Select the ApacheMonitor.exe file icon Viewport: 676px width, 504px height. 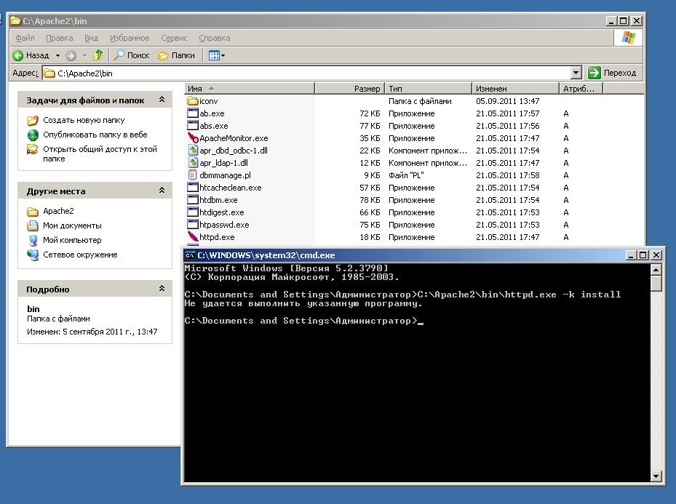[193, 138]
